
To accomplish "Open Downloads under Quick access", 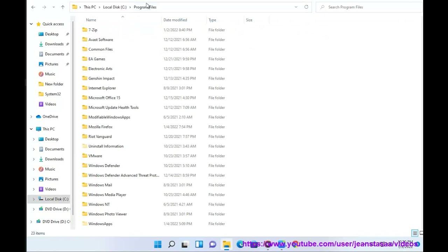I will [x=54, y=44].
